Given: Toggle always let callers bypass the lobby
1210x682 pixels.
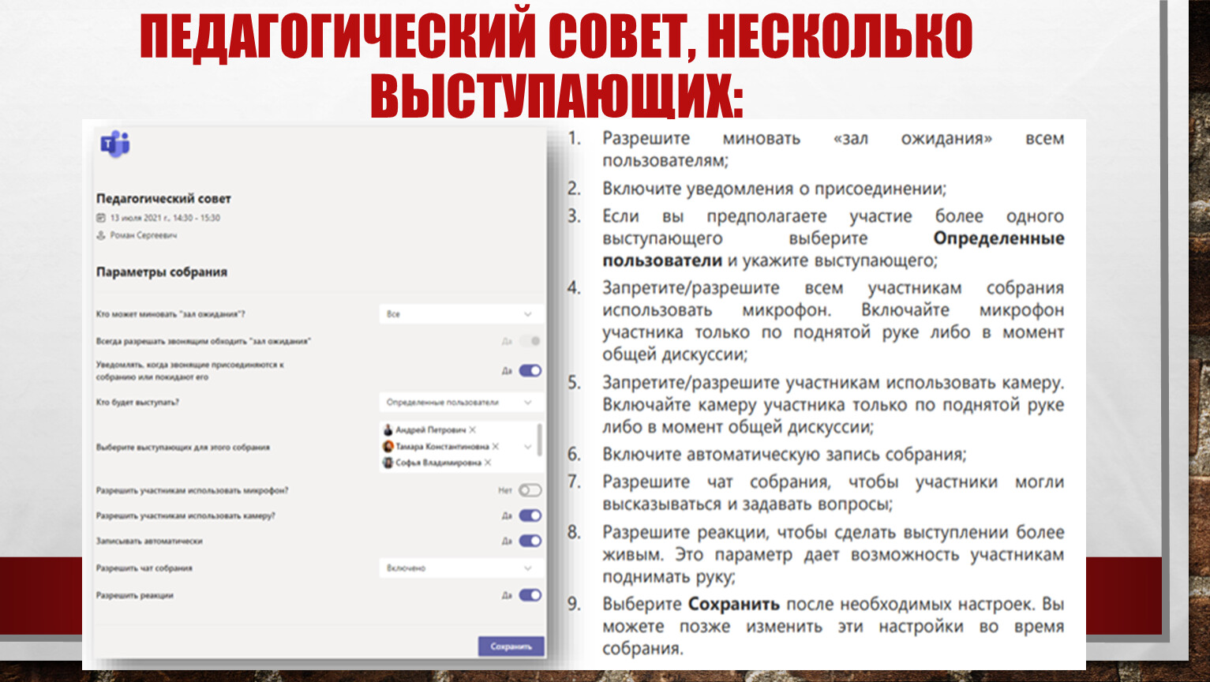Looking at the screenshot, I should [530, 341].
